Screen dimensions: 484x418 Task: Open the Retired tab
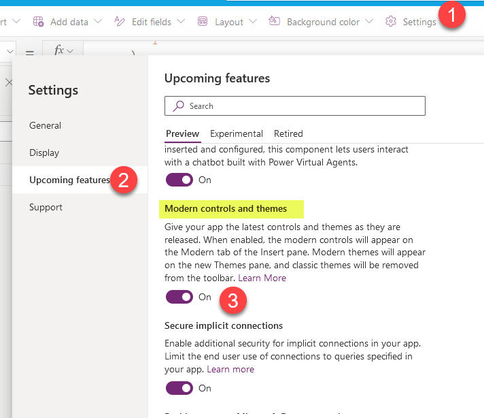(288, 133)
